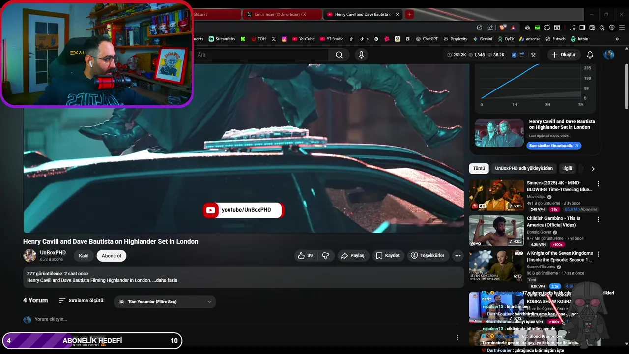Open Perplexity bookmark

[x=455, y=39]
